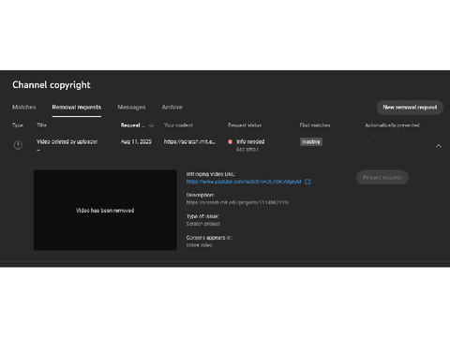This screenshot has height=337, width=450.
Task: Click the Type column header
Action: point(18,125)
